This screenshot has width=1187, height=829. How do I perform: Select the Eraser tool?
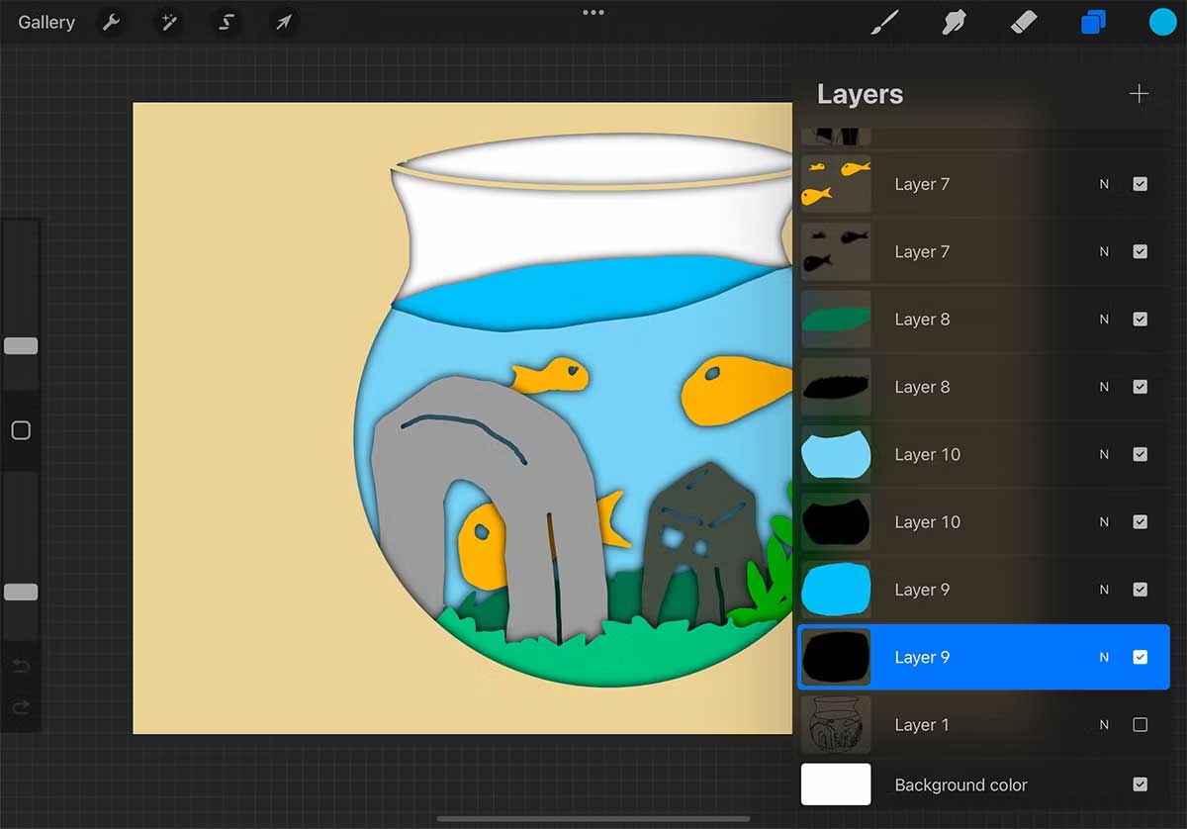coord(1024,22)
